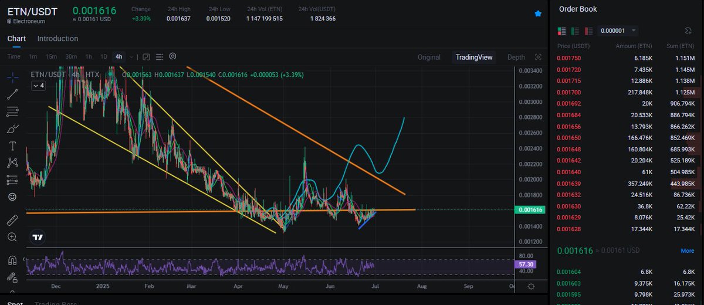704x305 pixels.
Task: Click the ask price 0.001628 row
Action: [x=626, y=229]
